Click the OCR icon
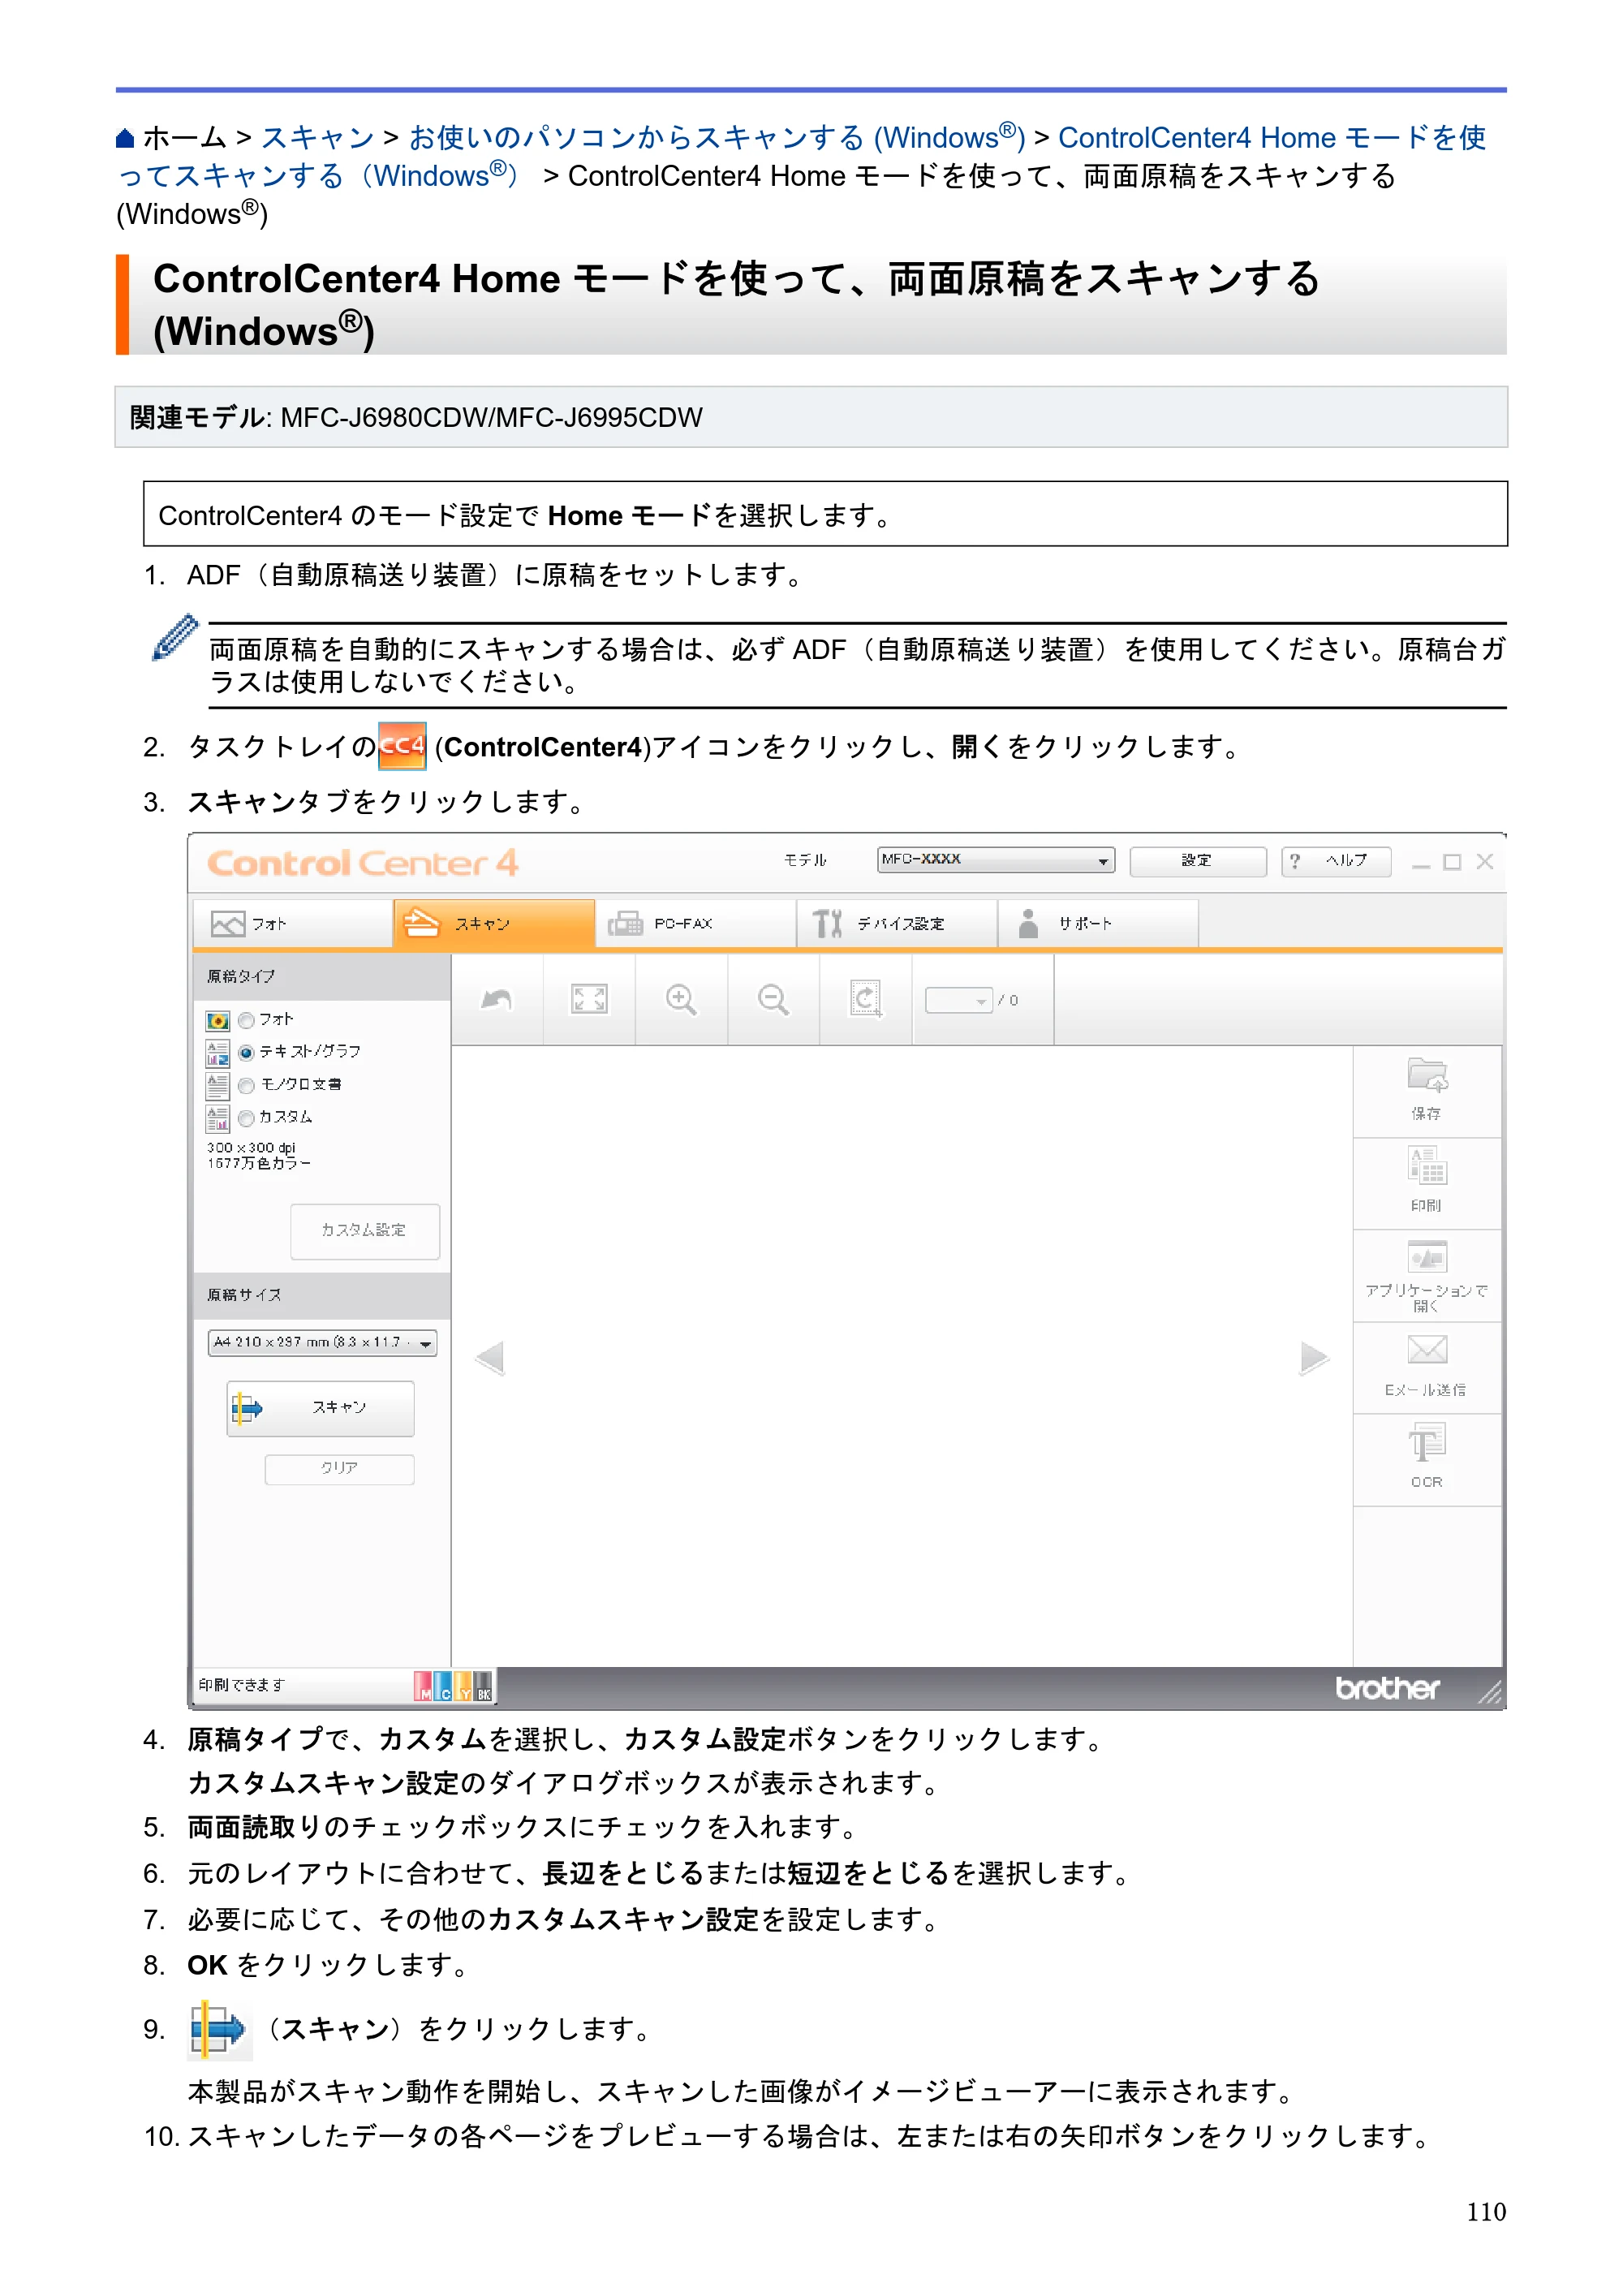The width and height of the screenshot is (1623, 2296). (x=1427, y=1444)
